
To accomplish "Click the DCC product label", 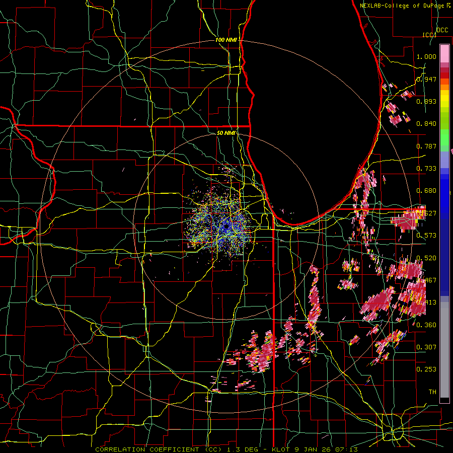I will 442,30.
